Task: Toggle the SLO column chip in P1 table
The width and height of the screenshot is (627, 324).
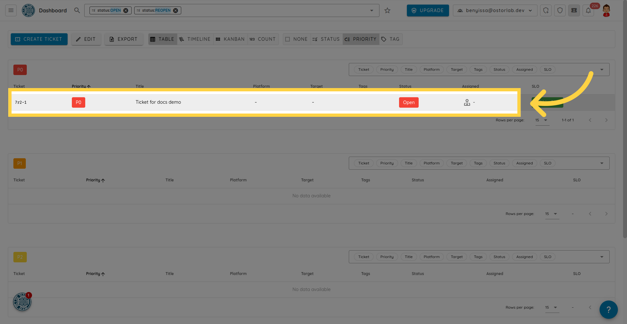Action: 547,163
